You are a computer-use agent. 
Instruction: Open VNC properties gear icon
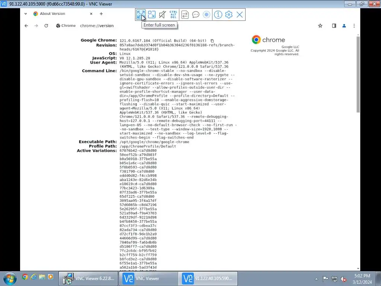coord(229,15)
